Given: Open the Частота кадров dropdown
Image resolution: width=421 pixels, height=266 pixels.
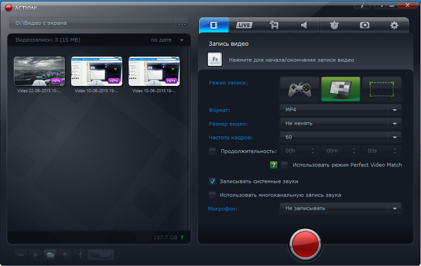Looking at the screenshot, I should pos(340,137).
